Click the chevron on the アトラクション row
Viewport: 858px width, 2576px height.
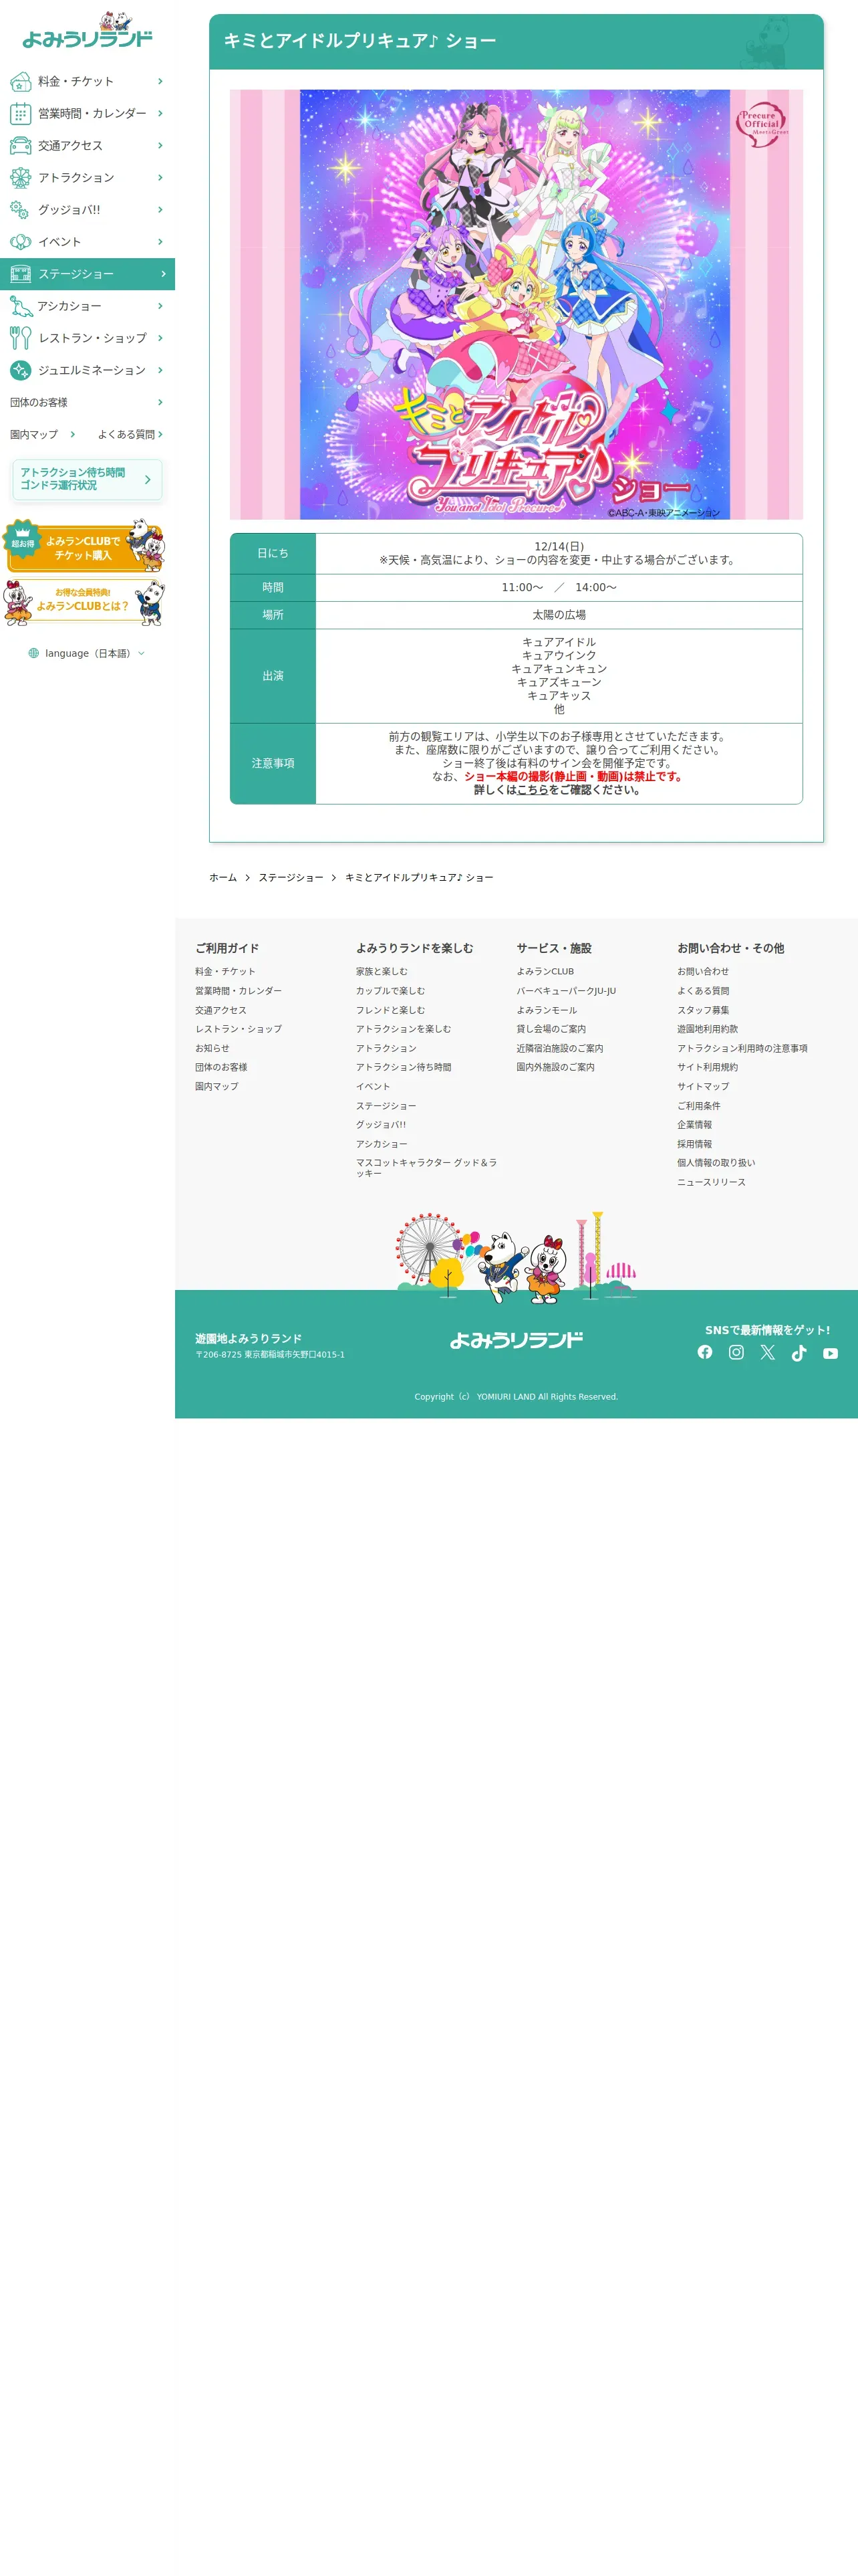160,178
